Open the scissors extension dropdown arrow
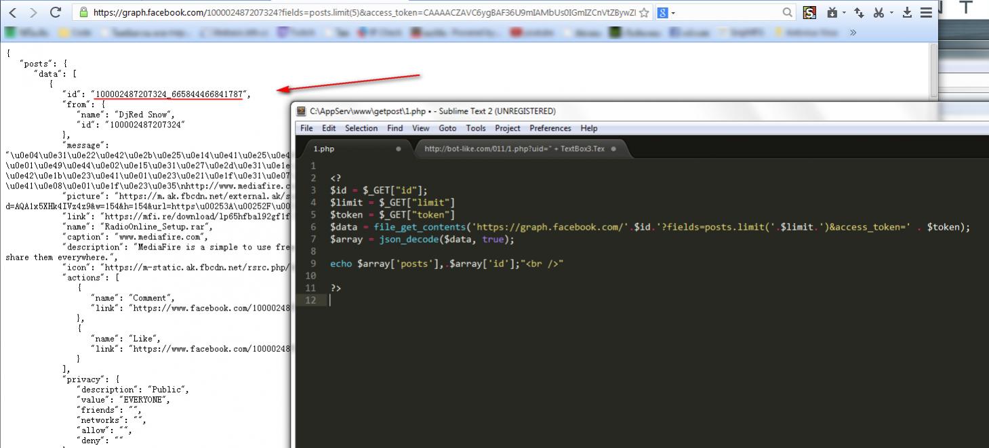 (x=891, y=13)
